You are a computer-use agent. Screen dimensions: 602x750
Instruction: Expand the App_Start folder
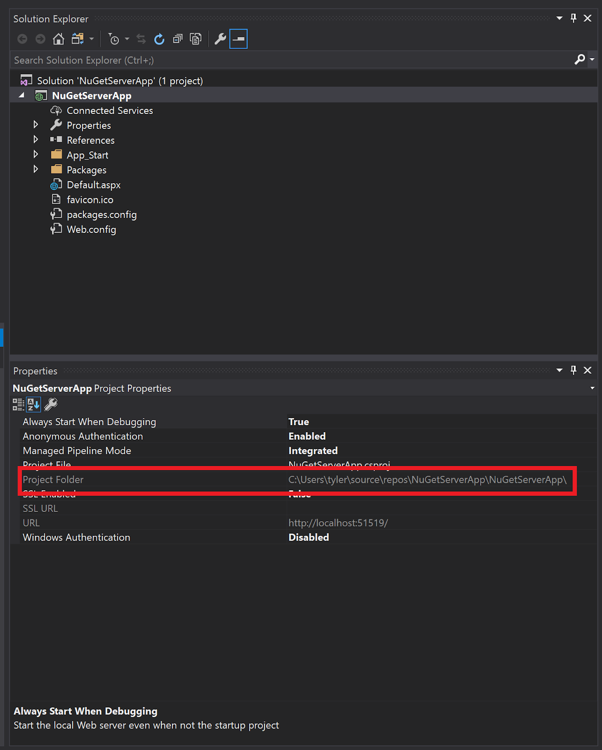point(36,154)
